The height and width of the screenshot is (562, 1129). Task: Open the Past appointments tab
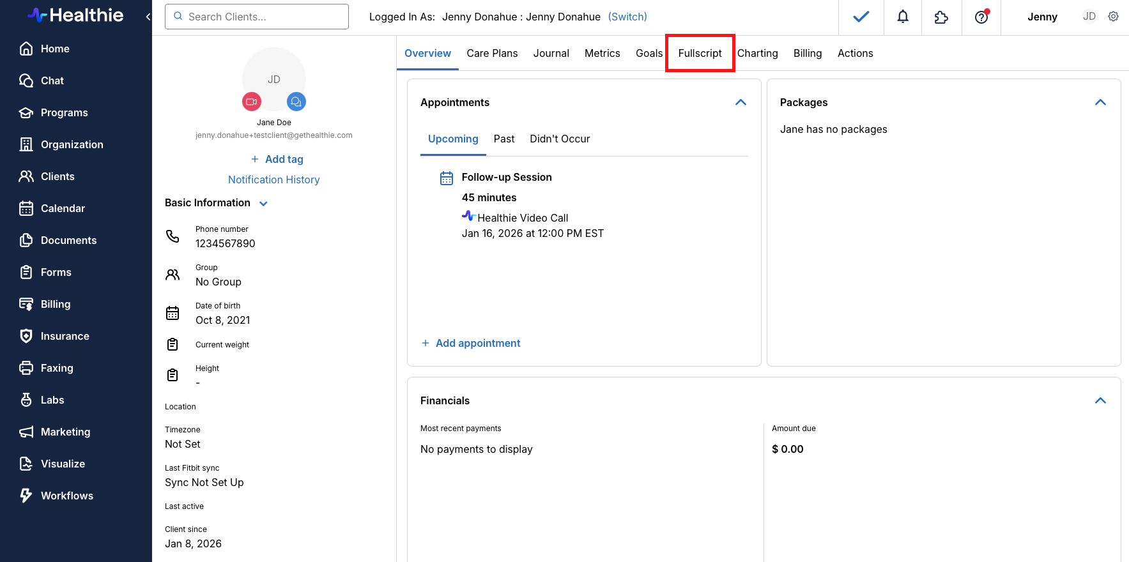tap(504, 139)
